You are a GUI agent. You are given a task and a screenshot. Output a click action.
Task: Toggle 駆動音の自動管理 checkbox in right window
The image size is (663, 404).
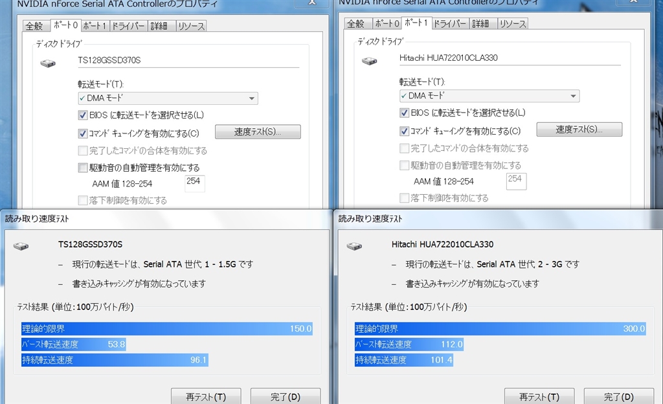(x=404, y=165)
